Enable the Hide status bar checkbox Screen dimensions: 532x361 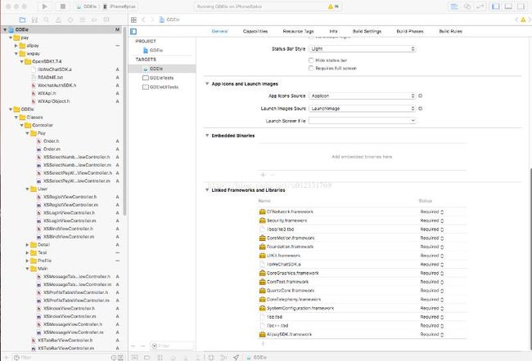[x=311, y=60]
